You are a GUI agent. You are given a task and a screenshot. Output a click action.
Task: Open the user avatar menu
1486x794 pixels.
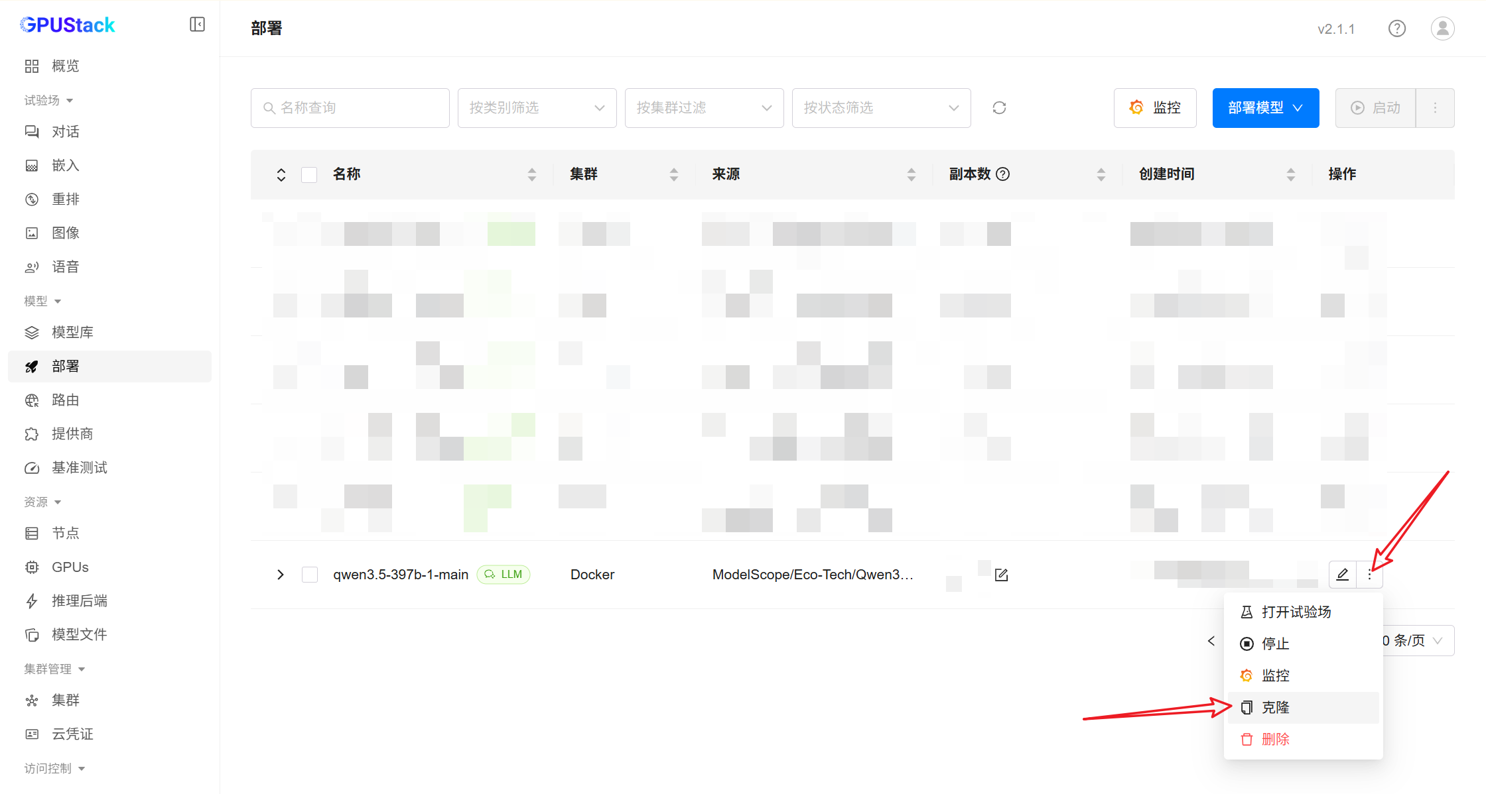click(x=1442, y=28)
